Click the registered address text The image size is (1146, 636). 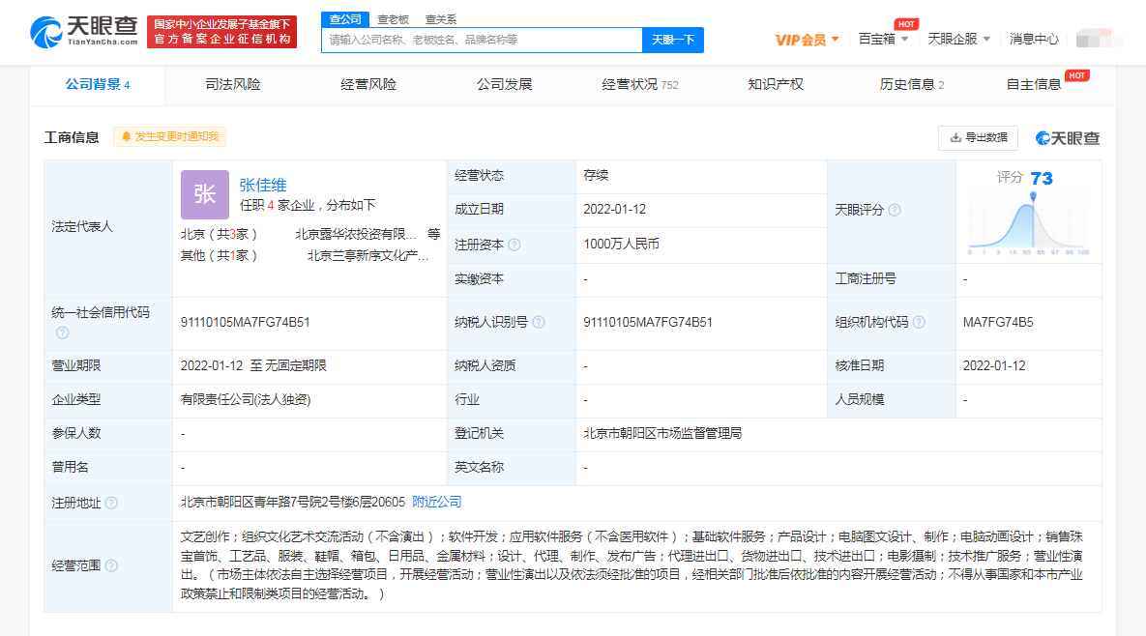292,503
